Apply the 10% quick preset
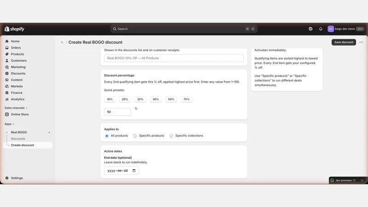This screenshot has height=207, width=368. click(x=109, y=99)
